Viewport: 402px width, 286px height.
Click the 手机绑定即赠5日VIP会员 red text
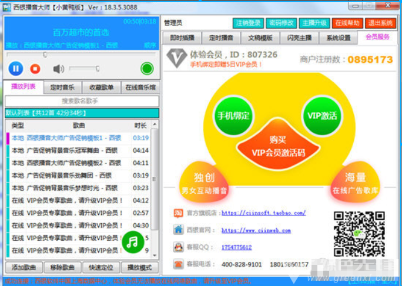226,64
